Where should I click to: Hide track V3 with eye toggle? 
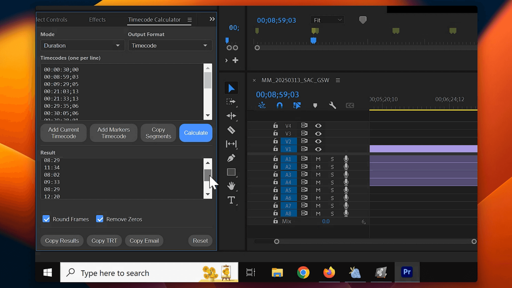pyautogui.click(x=318, y=134)
